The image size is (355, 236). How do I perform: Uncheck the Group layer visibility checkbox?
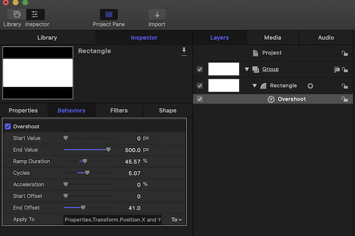click(200, 69)
